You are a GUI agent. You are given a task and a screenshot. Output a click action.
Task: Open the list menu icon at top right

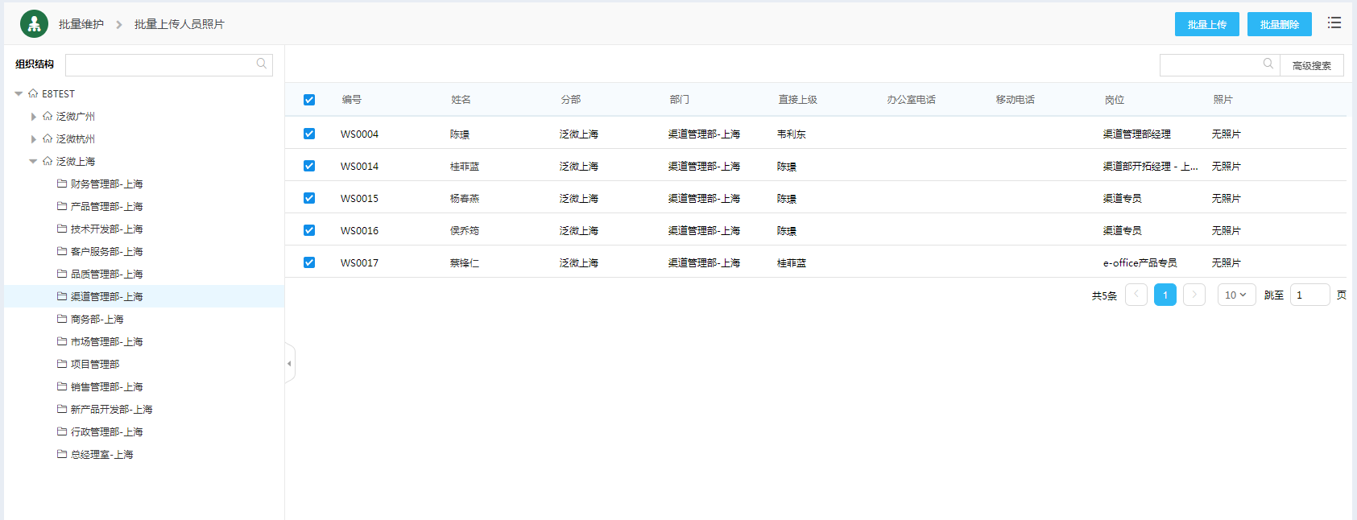click(x=1334, y=23)
